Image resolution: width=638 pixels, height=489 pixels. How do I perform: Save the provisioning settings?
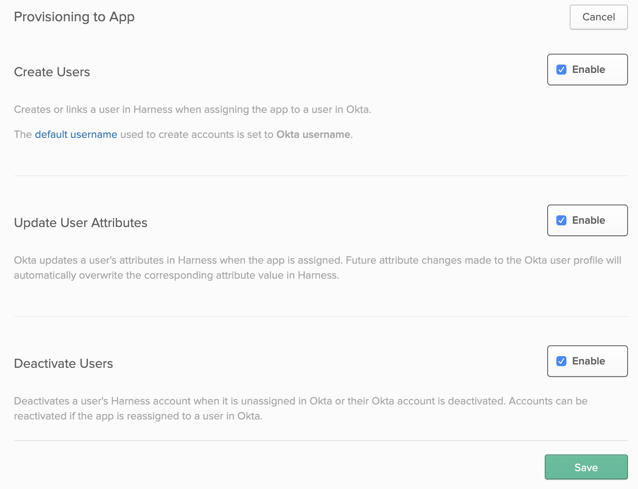(x=586, y=467)
